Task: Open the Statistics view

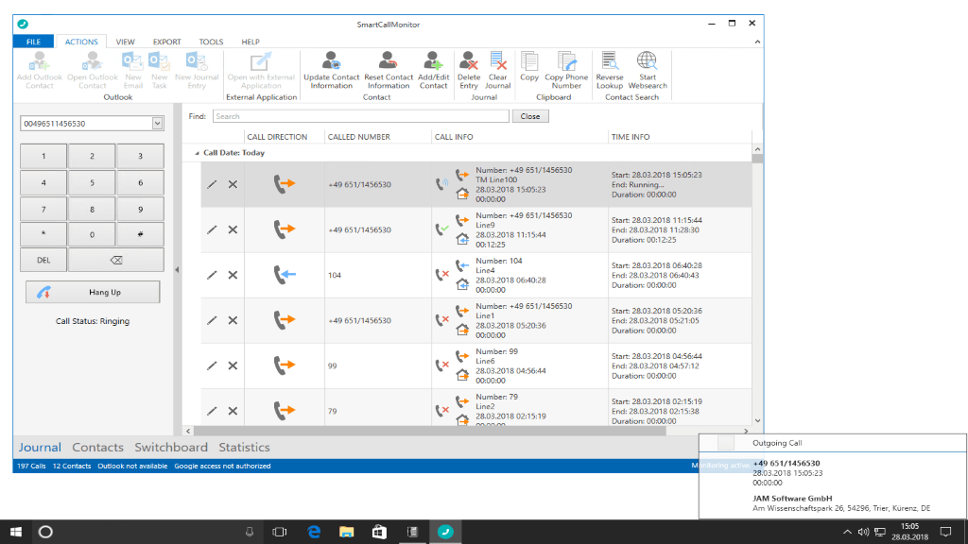Action: pyautogui.click(x=244, y=447)
